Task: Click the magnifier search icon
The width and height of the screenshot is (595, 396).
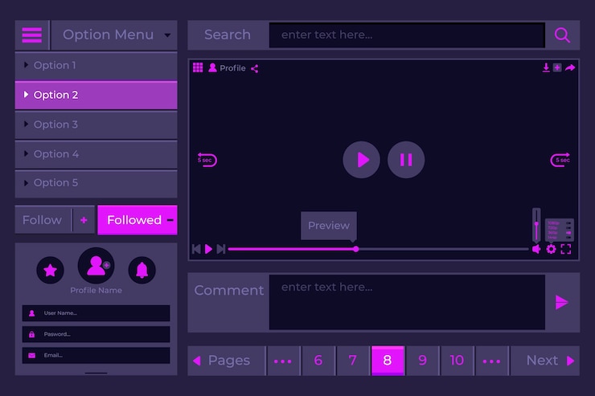Action: point(562,35)
